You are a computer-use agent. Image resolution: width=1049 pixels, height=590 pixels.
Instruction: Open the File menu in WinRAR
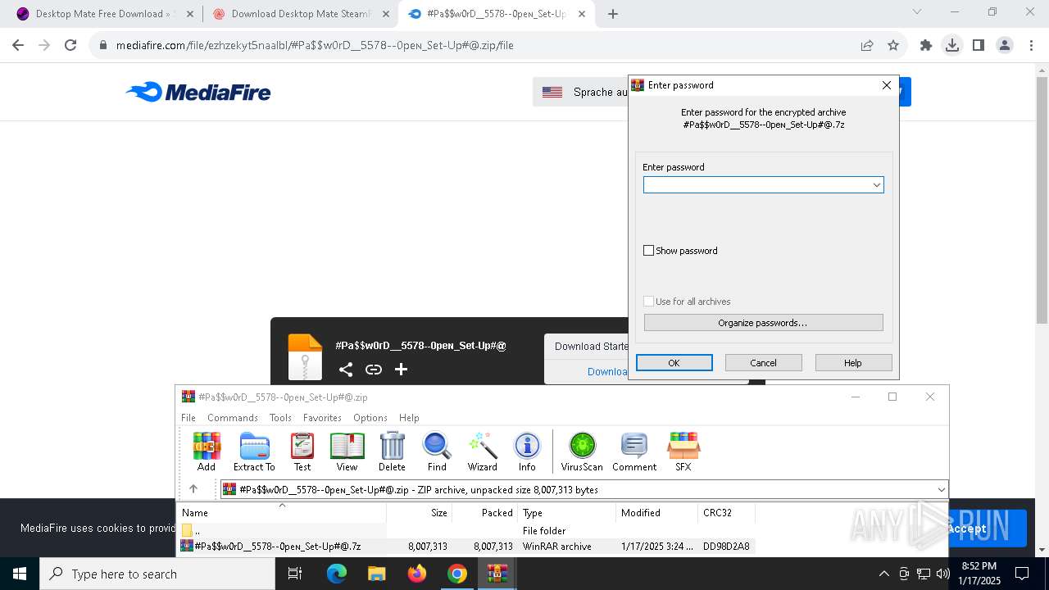pyautogui.click(x=188, y=417)
